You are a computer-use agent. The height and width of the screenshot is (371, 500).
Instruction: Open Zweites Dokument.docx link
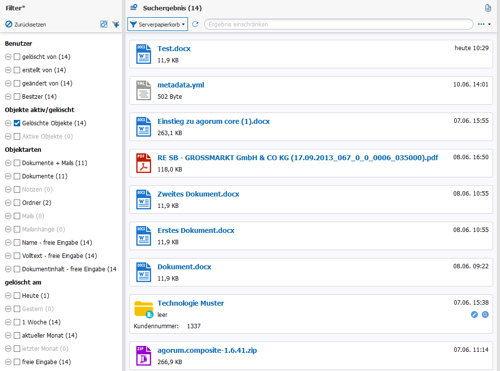pyautogui.click(x=198, y=194)
